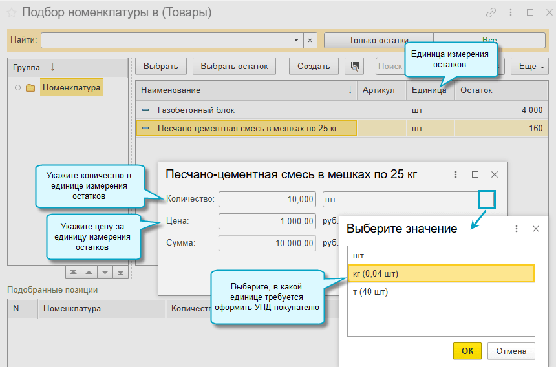Maximize the Песчано-цементная смесь dialog
This screenshot has height=367, width=556.
click(x=475, y=174)
